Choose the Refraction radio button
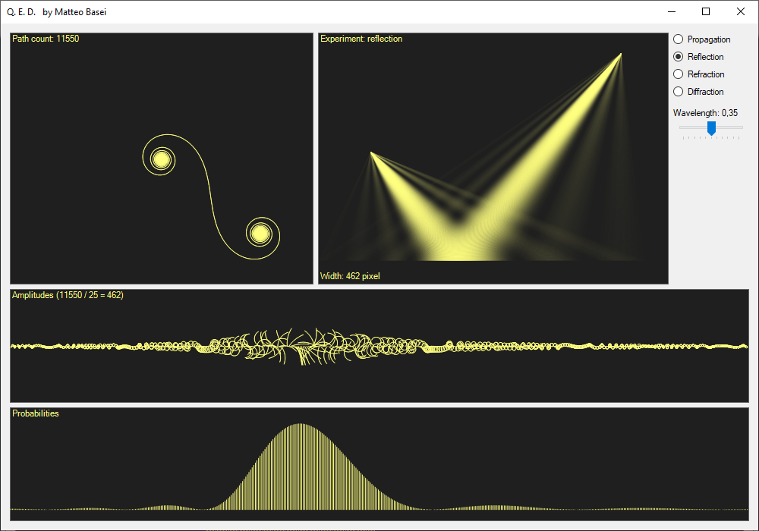This screenshot has height=531, width=759. (x=698, y=74)
